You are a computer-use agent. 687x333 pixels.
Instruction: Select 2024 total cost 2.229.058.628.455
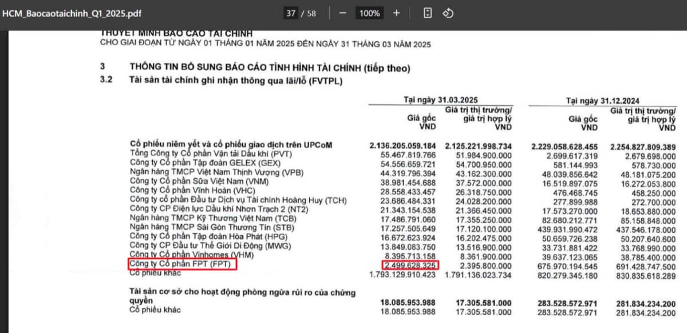[564, 146]
